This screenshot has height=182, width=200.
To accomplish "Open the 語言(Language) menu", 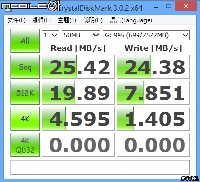I will click(131, 20).
